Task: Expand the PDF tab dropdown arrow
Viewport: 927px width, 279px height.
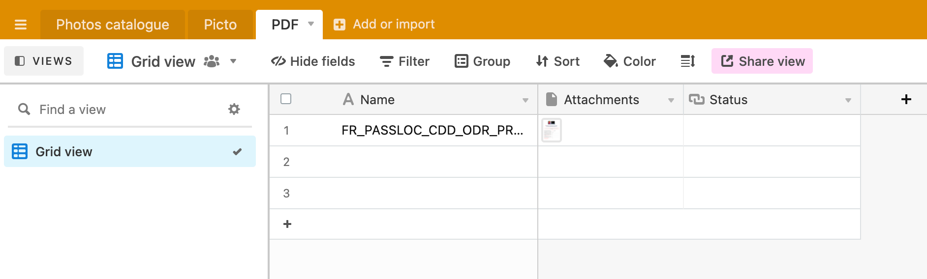Action: coord(311,24)
